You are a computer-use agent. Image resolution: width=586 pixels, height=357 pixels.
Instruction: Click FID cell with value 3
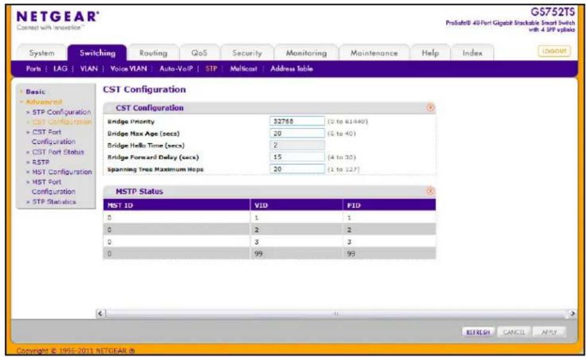point(389,242)
